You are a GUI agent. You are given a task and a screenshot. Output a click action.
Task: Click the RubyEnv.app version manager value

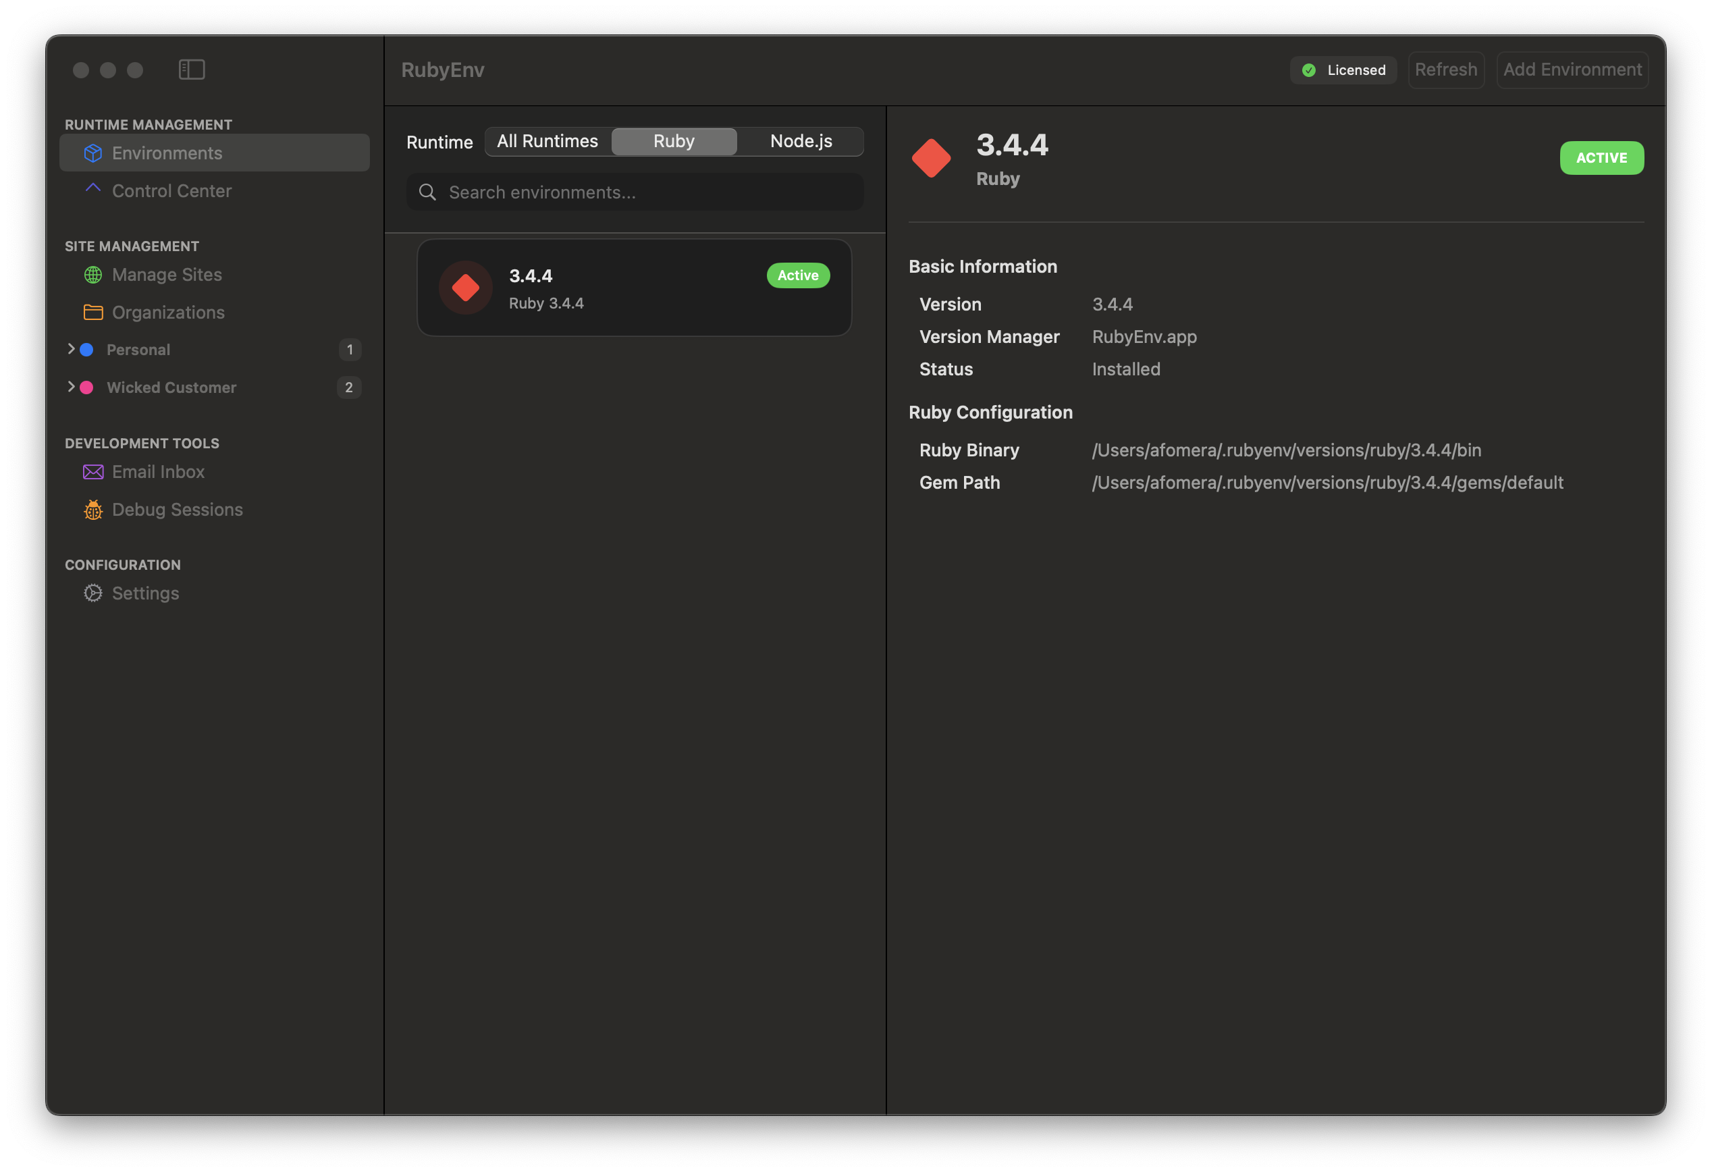(1144, 337)
